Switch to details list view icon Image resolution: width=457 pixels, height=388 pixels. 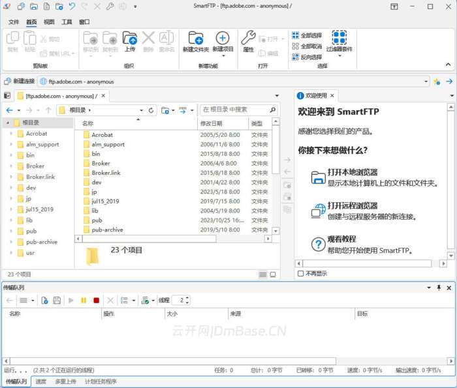pyautogui.click(x=262, y=274)
